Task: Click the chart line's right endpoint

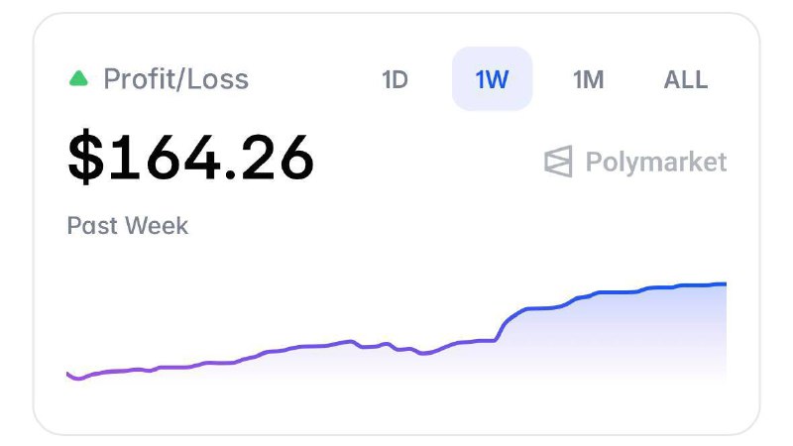Action: point(725,284)
